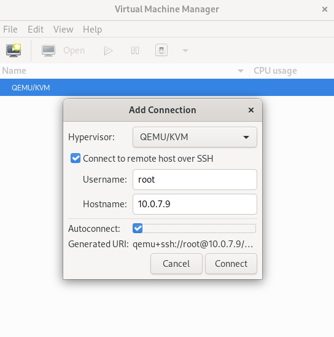Expand the shutdown options dropdown arrow

[x=185, y=50]
